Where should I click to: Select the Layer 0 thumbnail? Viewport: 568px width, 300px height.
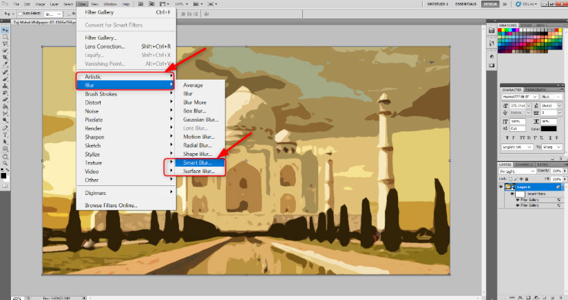pos(510,187)
